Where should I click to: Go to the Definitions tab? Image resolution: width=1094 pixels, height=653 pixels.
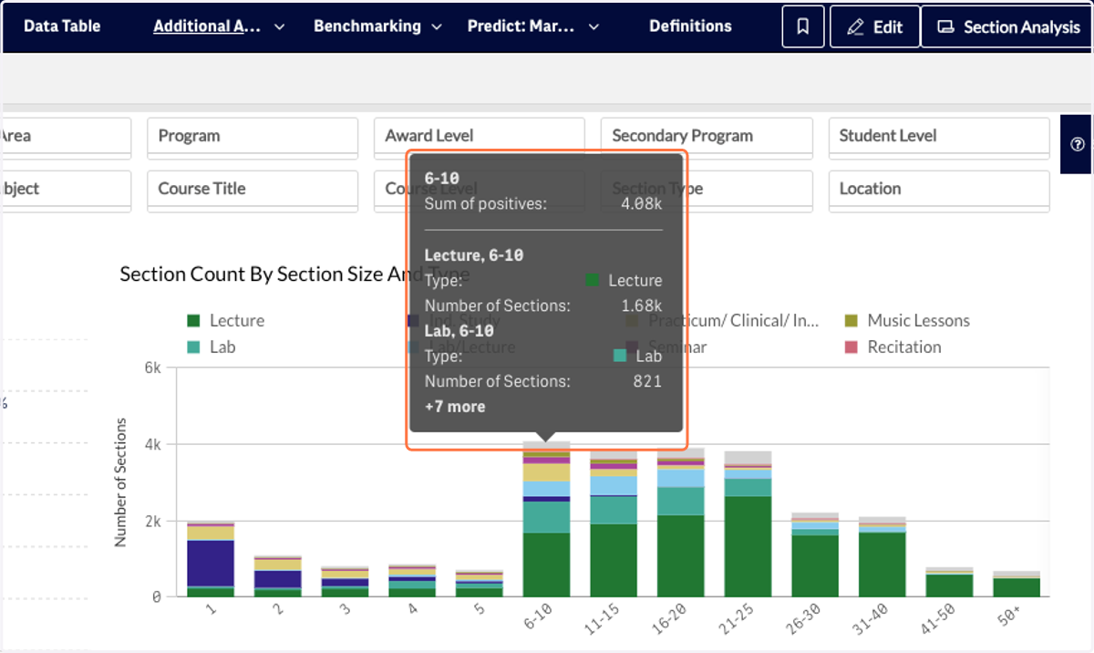tap(690, 26)
